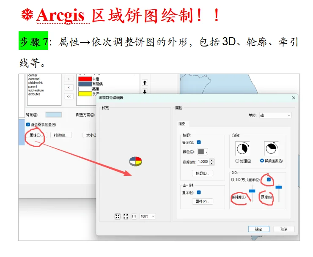Increase width with stepper up arrow
Viewport: 313px width, 257px height.
[212, 160]
